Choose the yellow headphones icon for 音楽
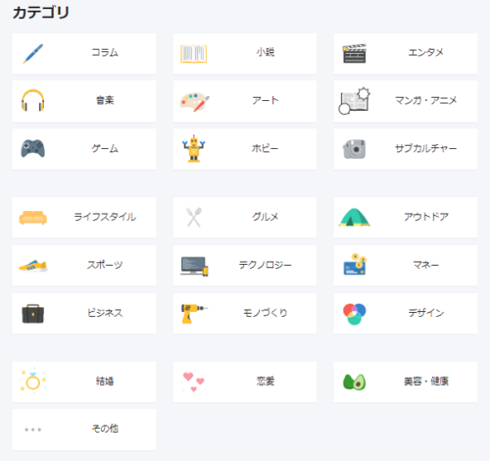The width and height of the screenshot is (490, 461). (33, 100)
